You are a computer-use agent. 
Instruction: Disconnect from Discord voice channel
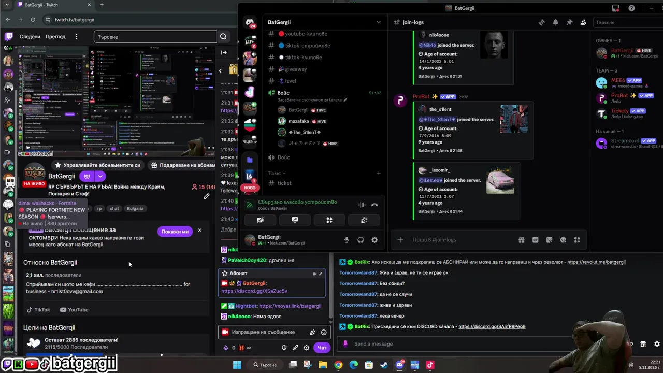click(x=374, y=205)
